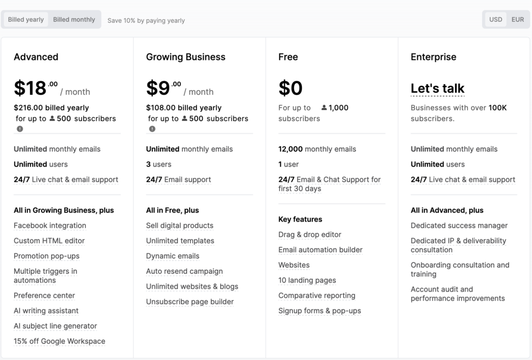Image resolution: width=532 pixels, height=360 pixels.
Task: Select EUR currency
Action: click(x=517, y=20)
